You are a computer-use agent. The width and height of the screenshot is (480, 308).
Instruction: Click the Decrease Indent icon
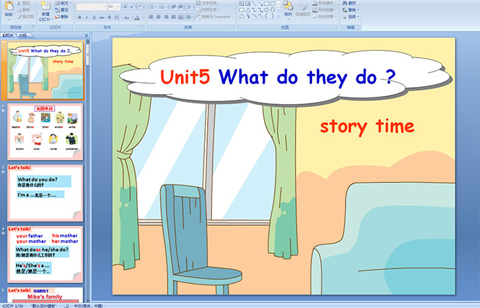pyautogui.click(x=173, y=7)
